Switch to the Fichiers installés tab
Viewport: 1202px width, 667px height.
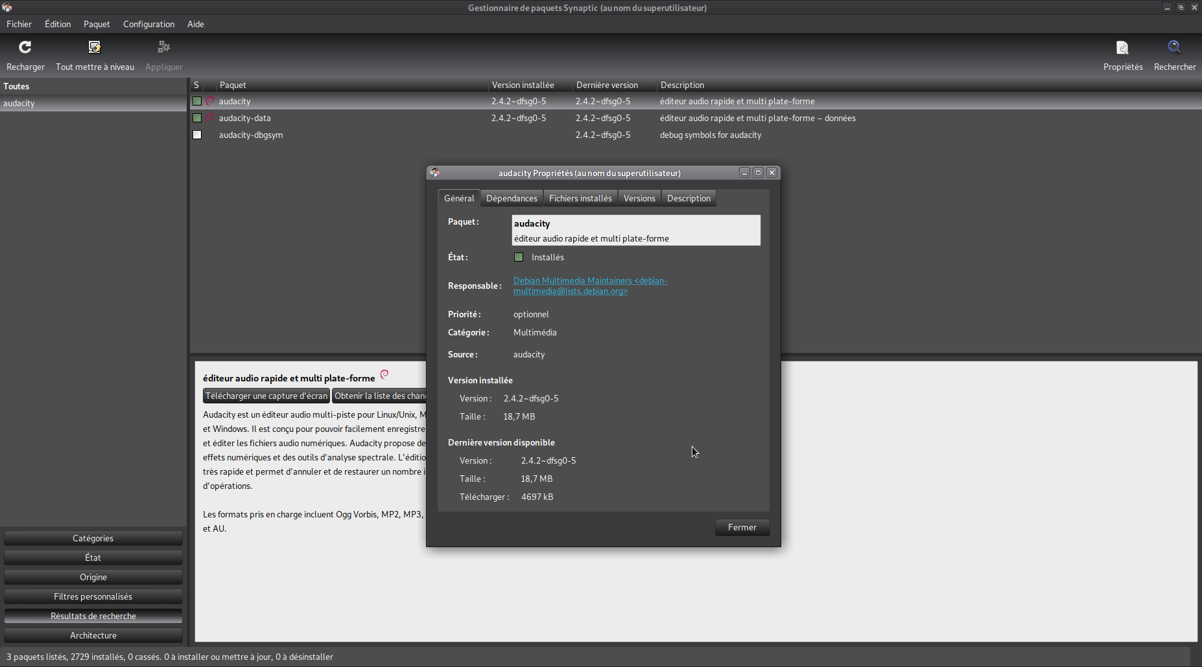point(580,198)
